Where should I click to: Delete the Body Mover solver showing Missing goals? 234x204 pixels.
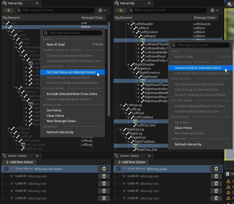(216, 169)
